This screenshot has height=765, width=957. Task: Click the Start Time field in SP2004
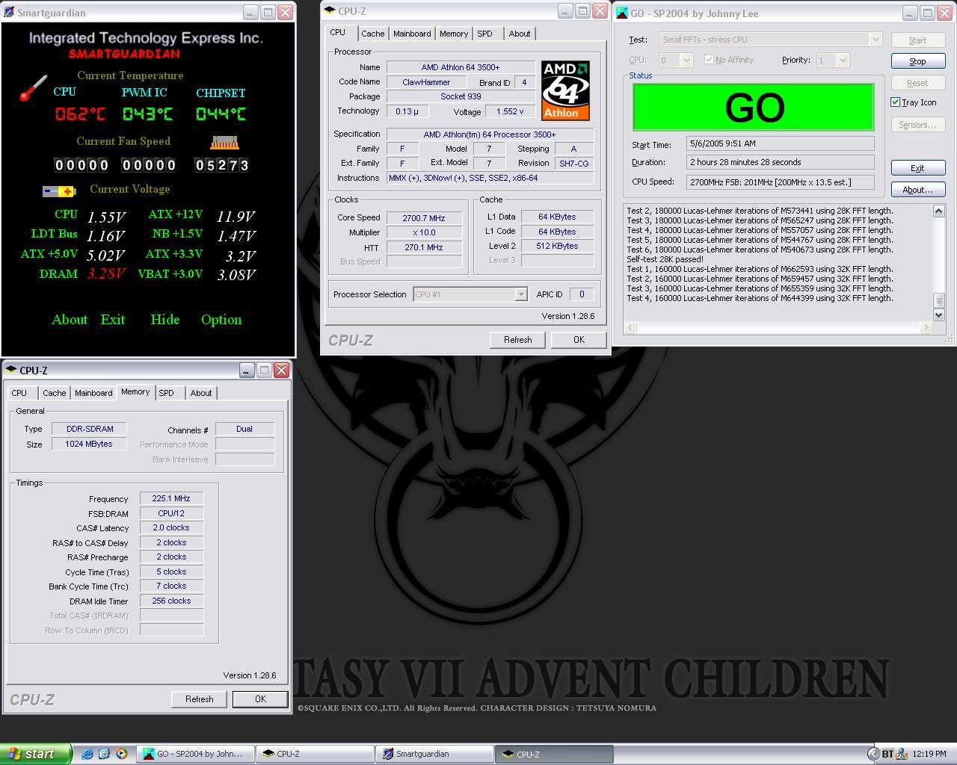pyautogui.click(x=780, y=144)
